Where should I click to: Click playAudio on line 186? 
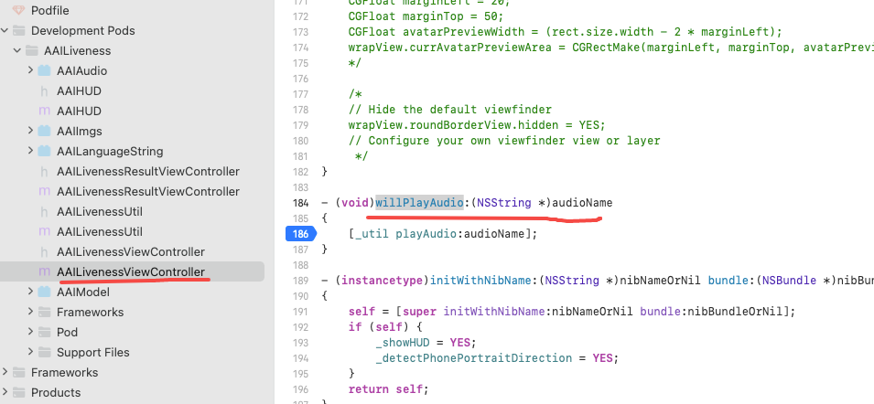tap(426, 234)
